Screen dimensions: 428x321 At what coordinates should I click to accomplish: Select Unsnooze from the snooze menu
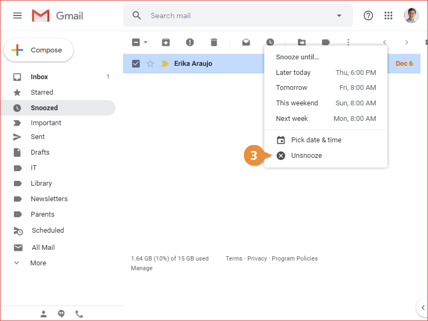tap(307, 156)
